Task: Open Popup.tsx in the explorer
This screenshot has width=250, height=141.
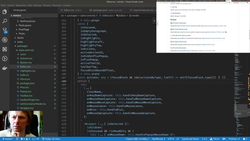Action: 26,92
